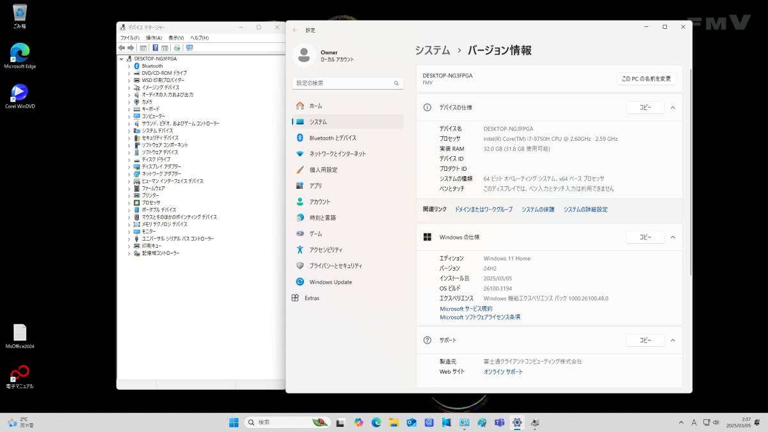Expand the ディスプレイ アダプター node
This screenshot has height=432, width=768.
point(129,166)
